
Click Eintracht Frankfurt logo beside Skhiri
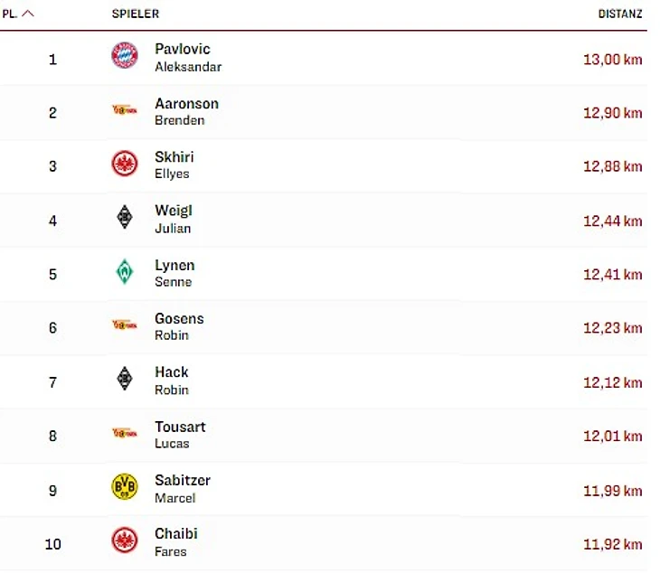pyautogui.click(x=125, y=164)
